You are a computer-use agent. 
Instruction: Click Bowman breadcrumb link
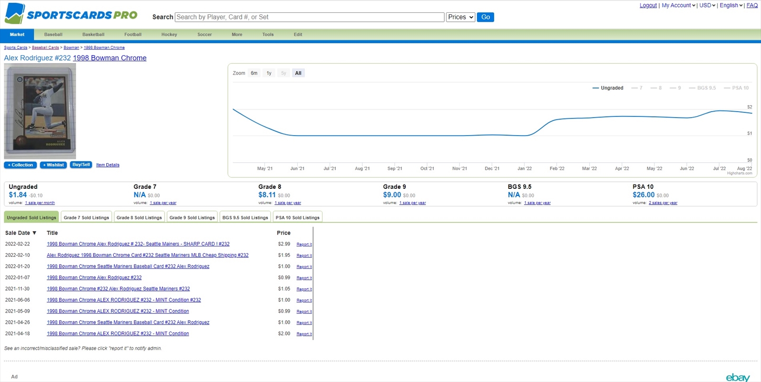pyautogui.click(x=71, y=48)
